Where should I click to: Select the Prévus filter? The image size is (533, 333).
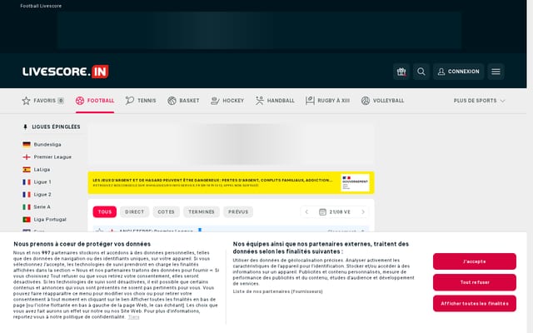click(238, 212)
